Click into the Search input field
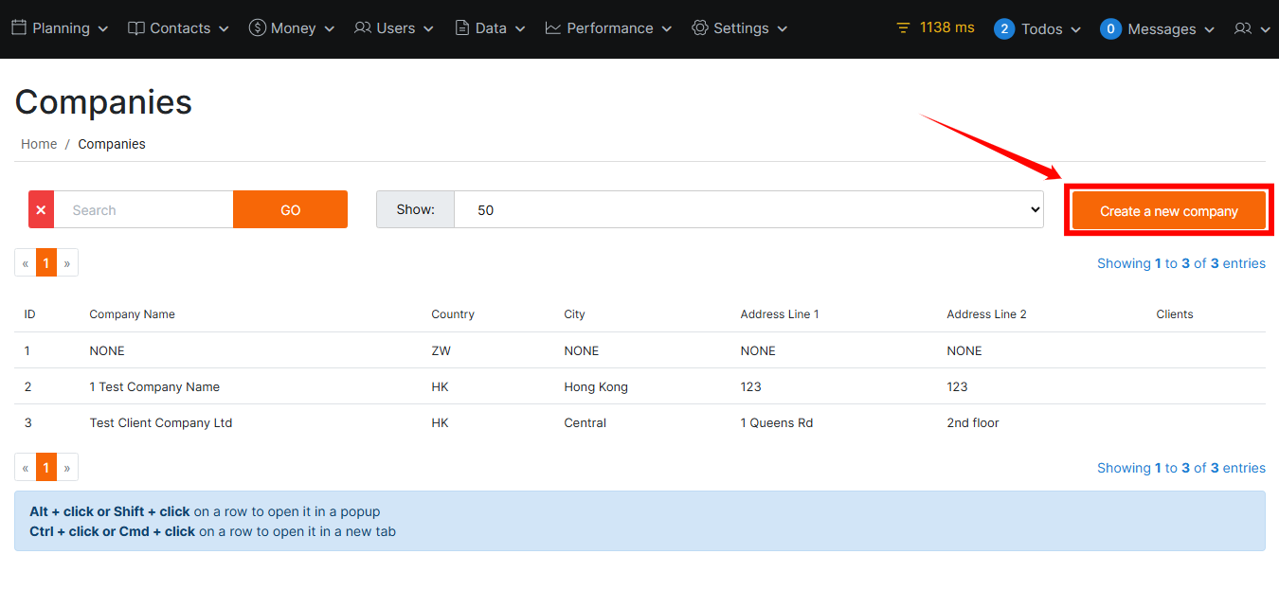The width and height of the screenshot is (1279, 590). [x=143, y=210]
